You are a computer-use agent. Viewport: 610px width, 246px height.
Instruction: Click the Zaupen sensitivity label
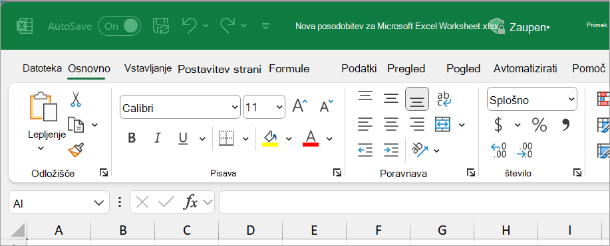(x=529, y=28)
